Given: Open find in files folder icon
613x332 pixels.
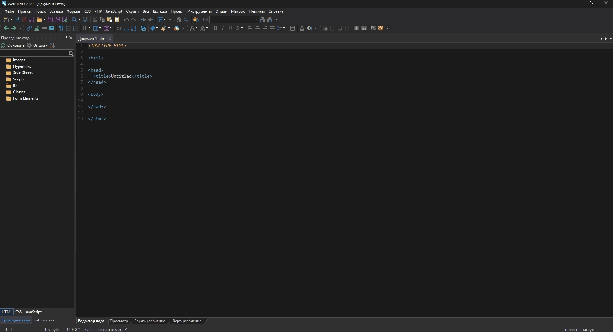Looking at the screenshot, I should click(196, 19).
